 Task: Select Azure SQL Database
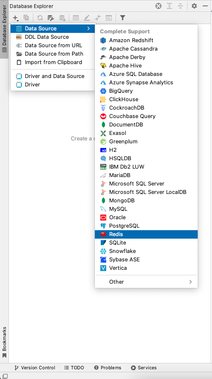point(146,74)
